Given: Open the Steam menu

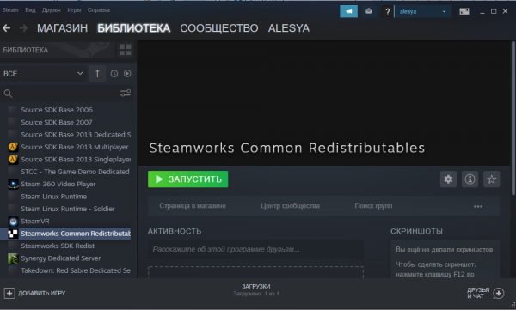Looking at the screenshot, I should pos(10,9).
